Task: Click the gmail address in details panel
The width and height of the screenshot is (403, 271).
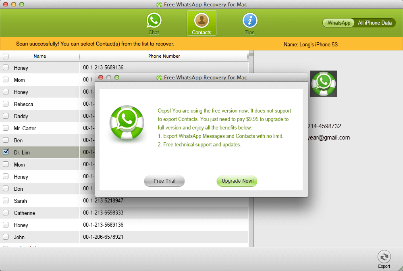Action: (x=329, y=138)
